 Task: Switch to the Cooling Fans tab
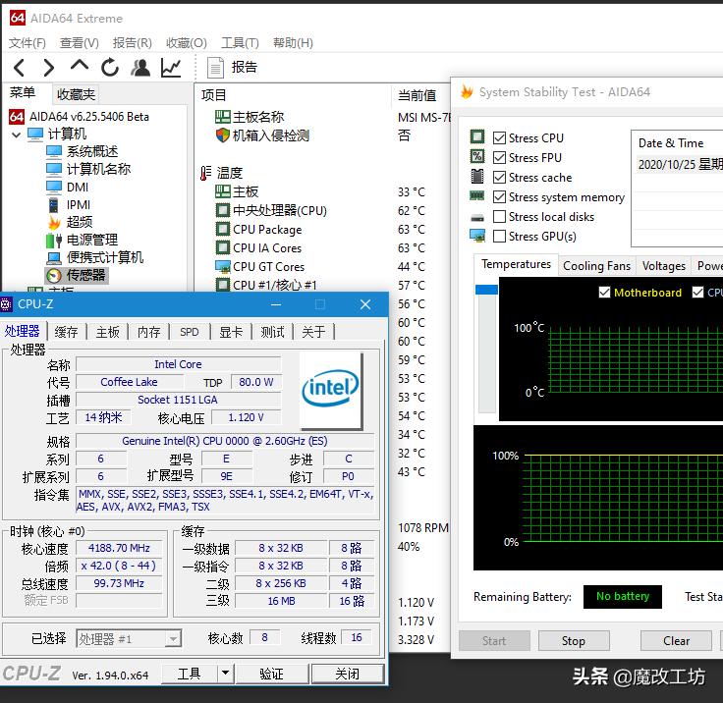coord(596,266)
